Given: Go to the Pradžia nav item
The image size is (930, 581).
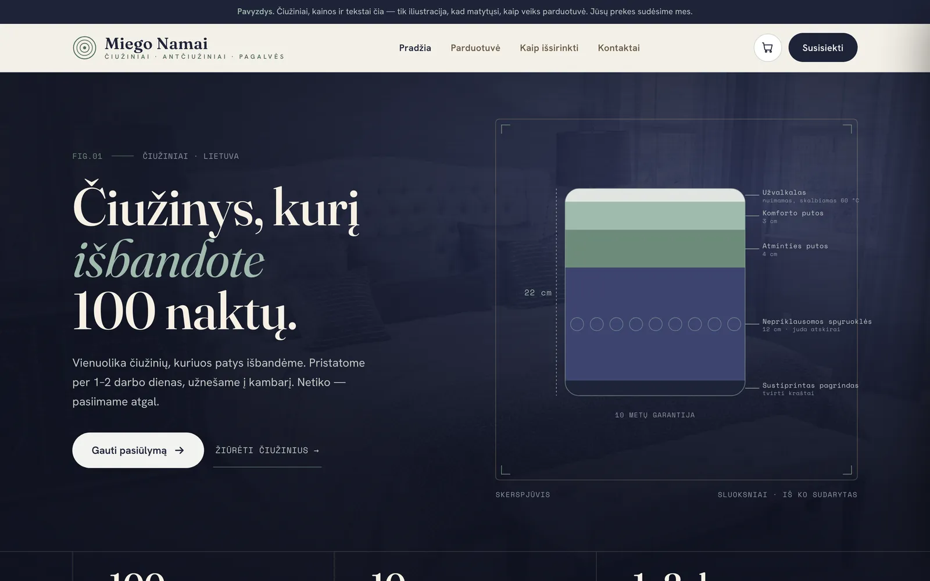Looking at the screenshot, I should 415,48.
